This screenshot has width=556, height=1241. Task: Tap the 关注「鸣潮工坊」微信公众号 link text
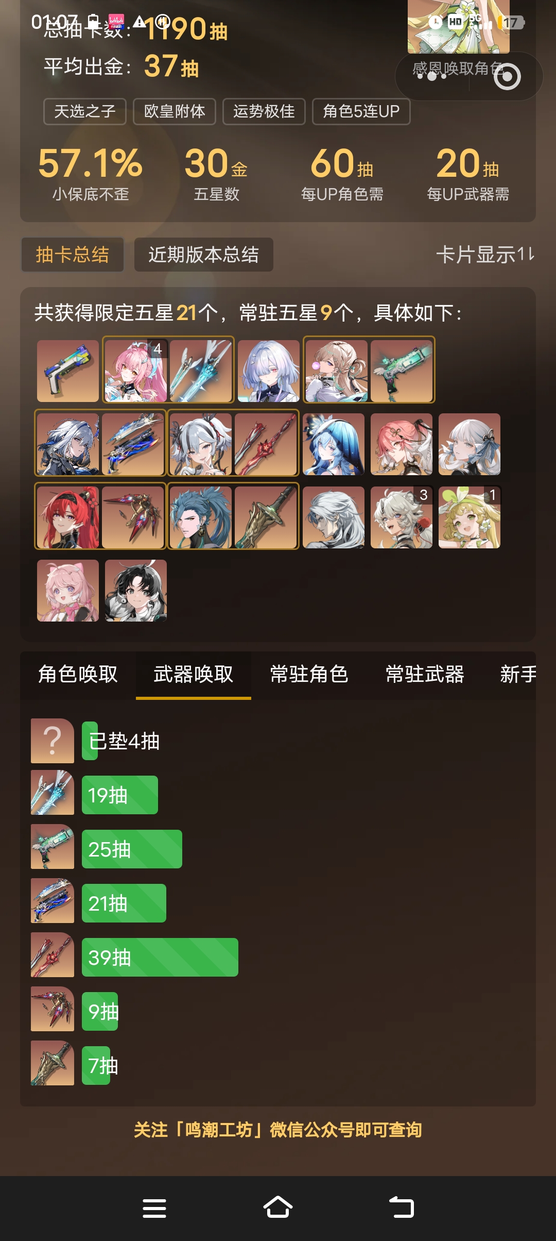click(278, 1130)
